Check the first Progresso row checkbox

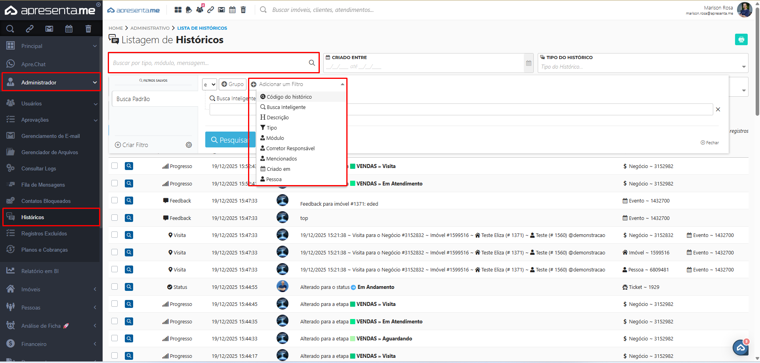coord(115,166)
